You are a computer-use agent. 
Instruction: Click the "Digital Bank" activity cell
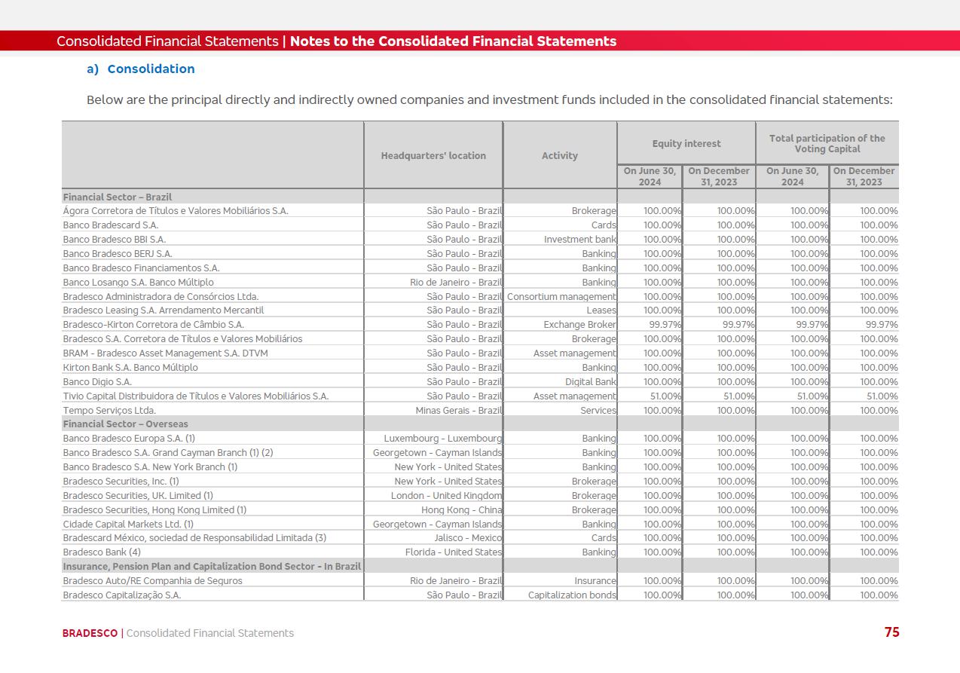(590, 382)
